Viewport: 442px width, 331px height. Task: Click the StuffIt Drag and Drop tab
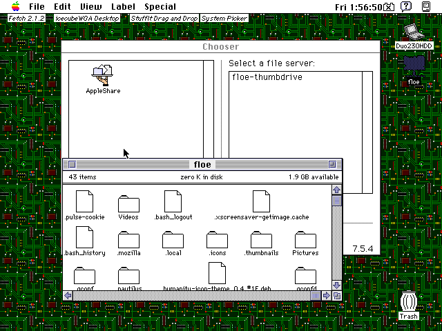click(164, 19)
